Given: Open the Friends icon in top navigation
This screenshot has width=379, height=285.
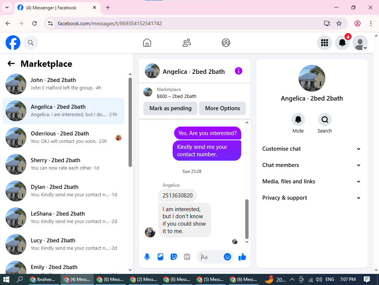Looking at the screenshot, I should pos(186,43).
